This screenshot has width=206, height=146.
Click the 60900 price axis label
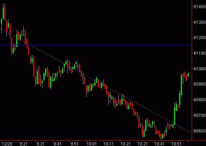point(200,84)
